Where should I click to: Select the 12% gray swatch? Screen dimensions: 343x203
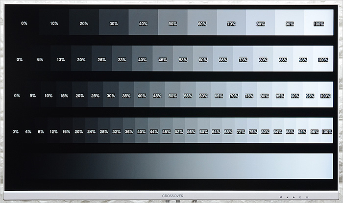53,131
